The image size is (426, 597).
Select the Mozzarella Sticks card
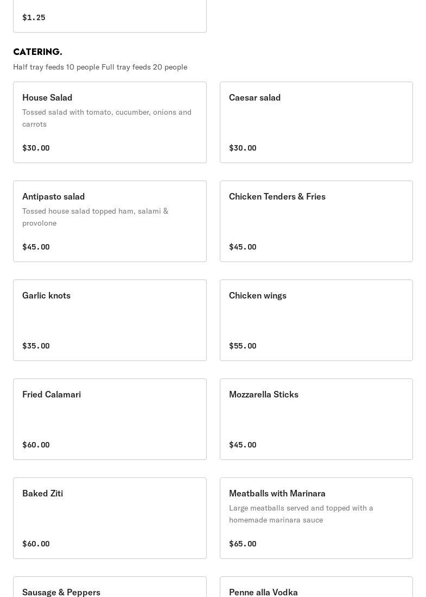pyautogui.click(x=316, y=419)
